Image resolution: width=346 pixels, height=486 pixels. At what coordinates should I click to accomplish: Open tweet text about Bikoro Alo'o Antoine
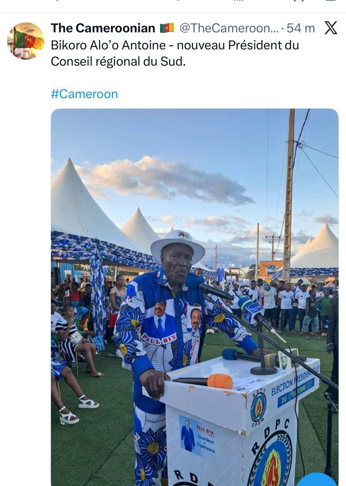(175, 53)
